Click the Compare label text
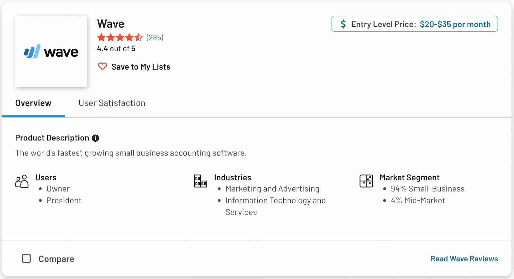 tap(56, 259)
